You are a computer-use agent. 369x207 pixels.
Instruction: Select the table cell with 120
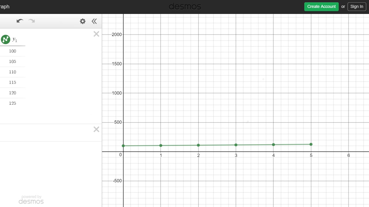(x=12, y=93)
